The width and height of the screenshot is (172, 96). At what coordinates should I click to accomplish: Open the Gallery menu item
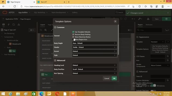tap(75, 13)
